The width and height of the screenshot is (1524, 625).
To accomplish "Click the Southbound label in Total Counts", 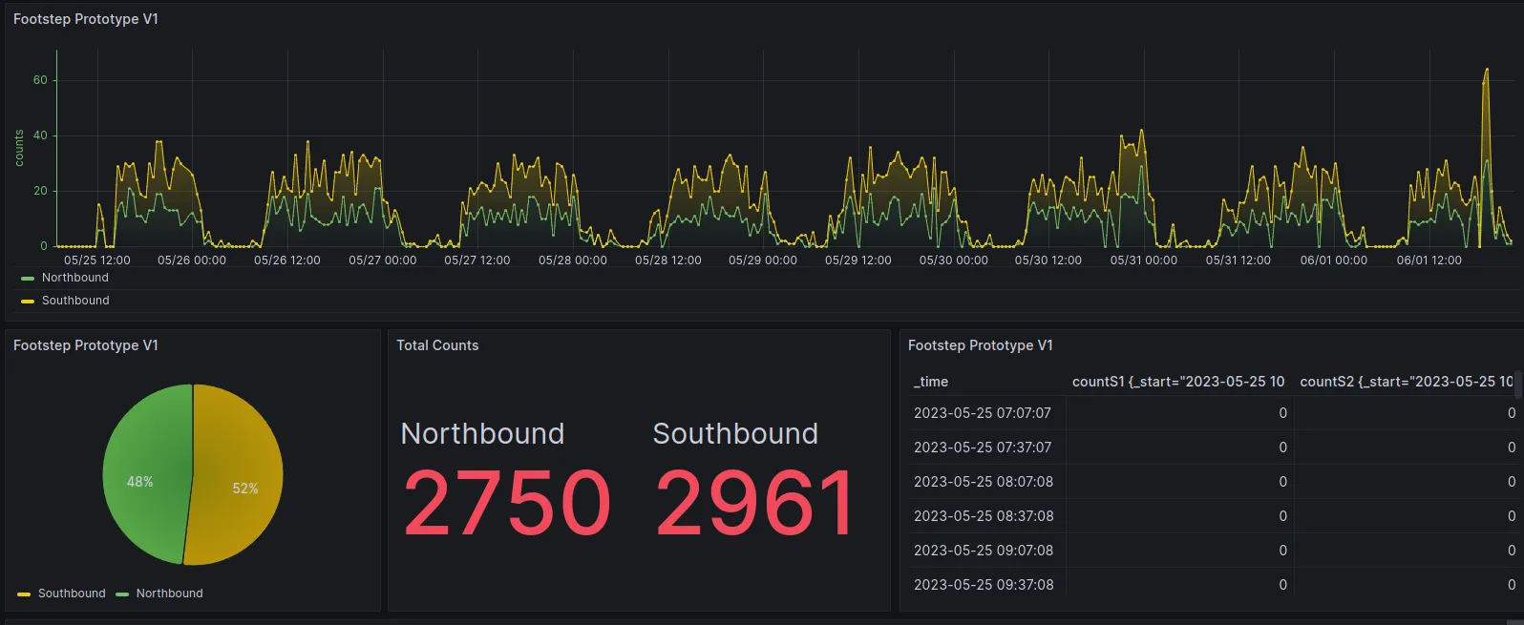I will coord(735,433).
